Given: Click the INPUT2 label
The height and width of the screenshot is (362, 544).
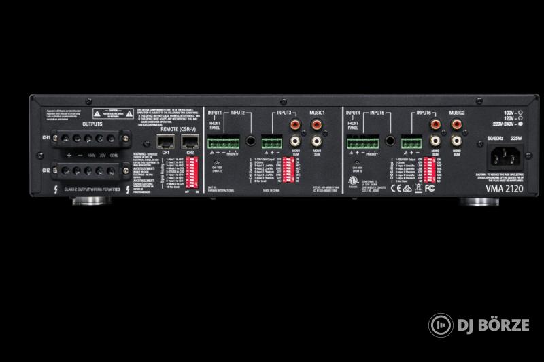Looking at the screenshot, I should (237, 113).
